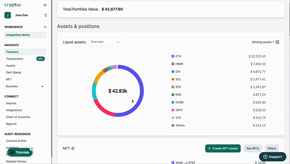Click the Tutorials notification badge 2
This screenshot has height=164, width=290.
(x=32, y=149)
